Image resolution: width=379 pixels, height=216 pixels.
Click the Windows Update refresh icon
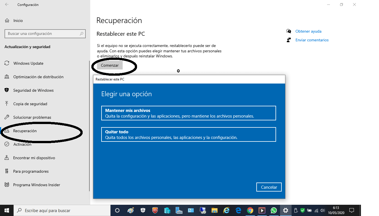(7, 63)
